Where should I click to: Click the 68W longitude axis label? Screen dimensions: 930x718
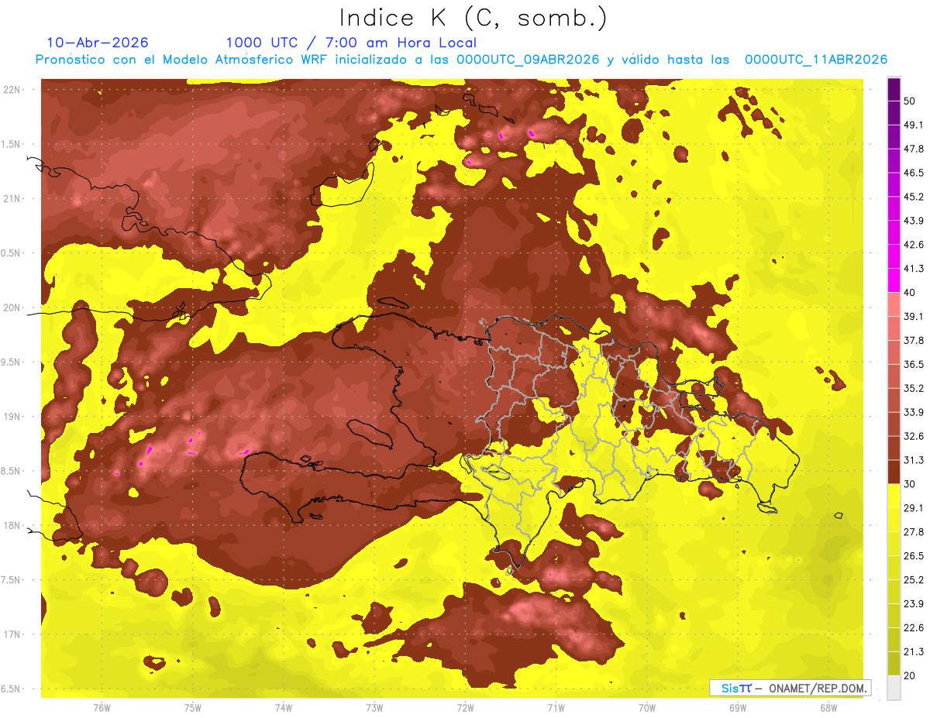[828, 708]
